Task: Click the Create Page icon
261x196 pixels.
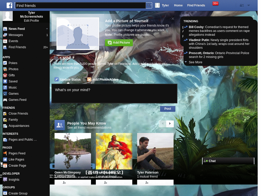Action: coord(5,166)
